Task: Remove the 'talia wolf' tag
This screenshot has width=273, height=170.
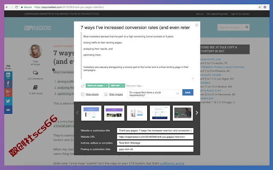Action: pos(123,85)
